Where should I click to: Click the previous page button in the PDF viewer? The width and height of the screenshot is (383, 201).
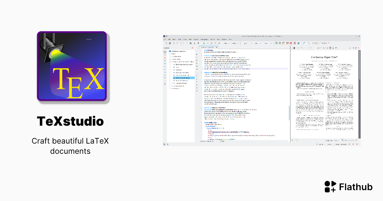tap(314, 48)
